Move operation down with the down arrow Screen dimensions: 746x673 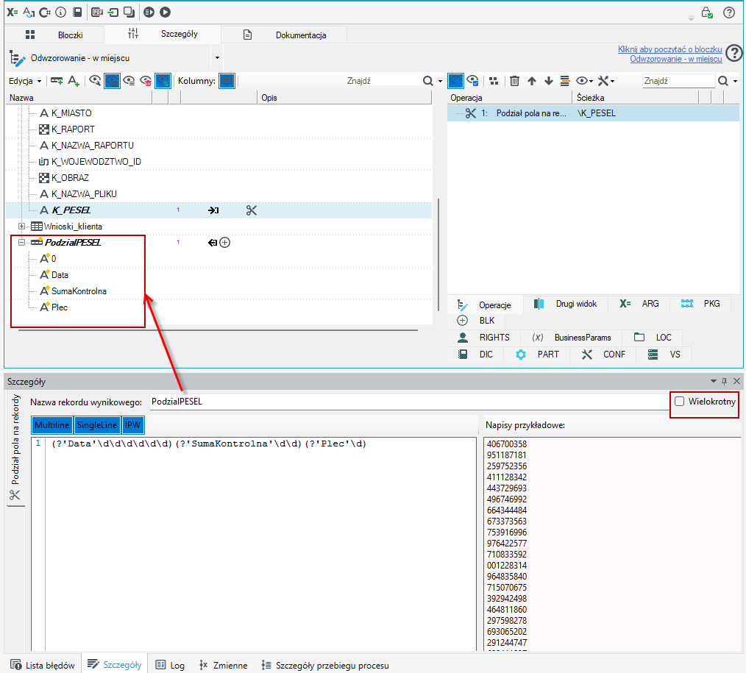[549, 81]
